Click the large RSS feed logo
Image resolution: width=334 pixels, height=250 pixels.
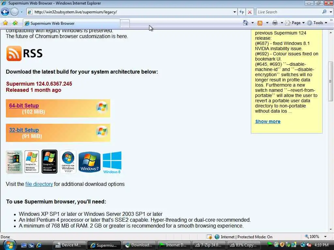(x=24, y=53)
